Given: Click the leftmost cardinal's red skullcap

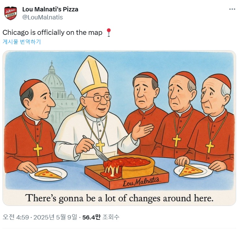Looking at the screenshot, I should (x=30, y=86).
